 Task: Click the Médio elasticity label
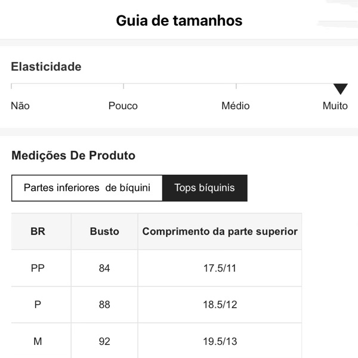(x=236, y=106)
